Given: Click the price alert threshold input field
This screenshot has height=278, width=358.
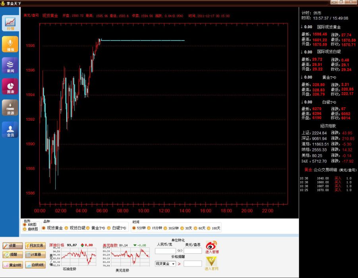Looking at the screenshot, I should coord(193,264).
